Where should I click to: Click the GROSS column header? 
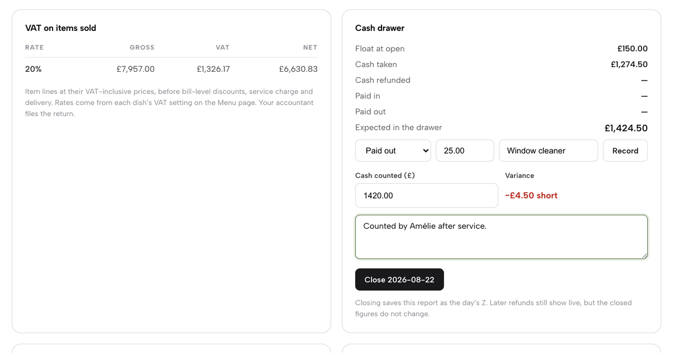[x=142, y=48]
